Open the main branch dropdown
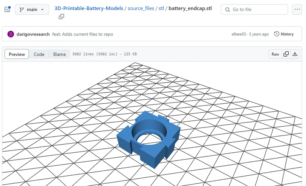 click(x=32, y=9)
